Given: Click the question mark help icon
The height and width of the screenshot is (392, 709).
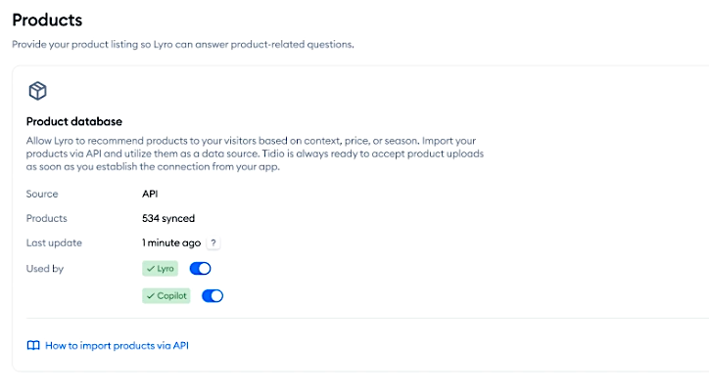Looking at the screenshot, I should [x=213, y=243].
